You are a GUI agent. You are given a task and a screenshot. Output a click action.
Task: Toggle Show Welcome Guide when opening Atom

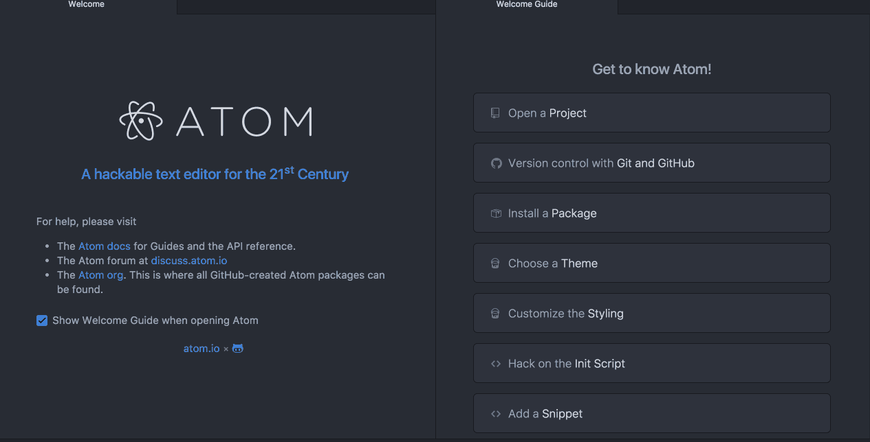tap(42, 321)
